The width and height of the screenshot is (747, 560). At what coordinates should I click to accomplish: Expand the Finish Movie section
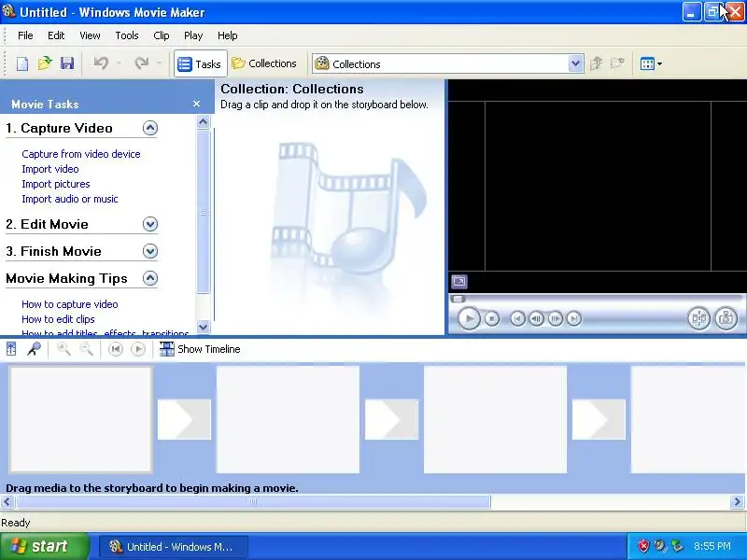pos(150,251)
